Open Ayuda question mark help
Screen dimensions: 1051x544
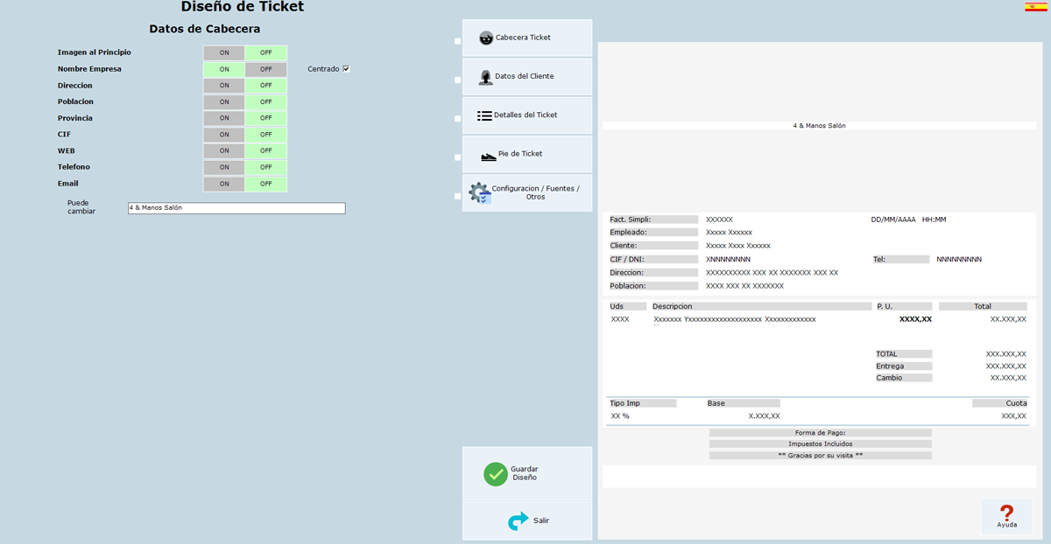click(1006, 515)
